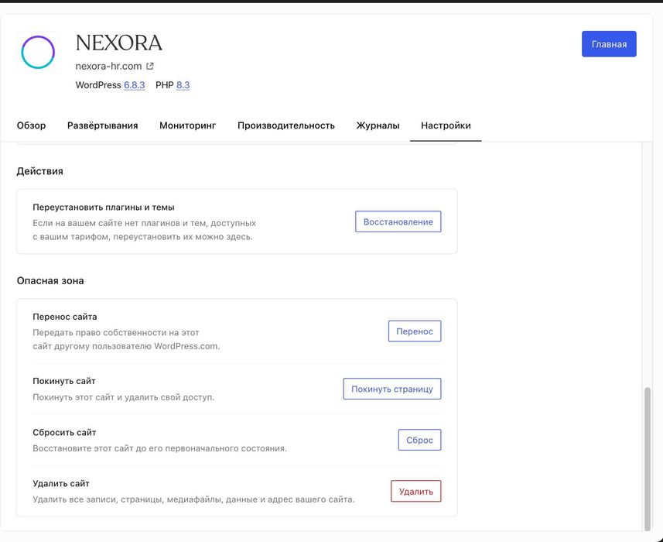Click the active Настройки tab

(446, 125)
